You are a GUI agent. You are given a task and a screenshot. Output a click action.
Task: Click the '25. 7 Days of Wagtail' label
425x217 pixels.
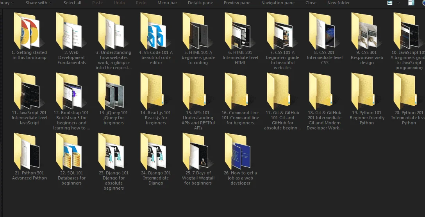pyautogui.click(x=198, y=178)
